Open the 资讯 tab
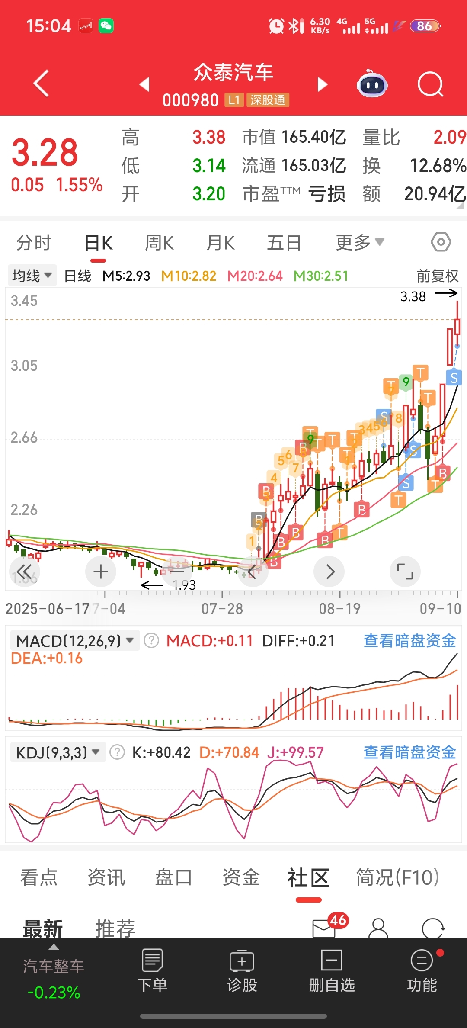Viewport: 467px width, 1028px height. pos(106,878)
